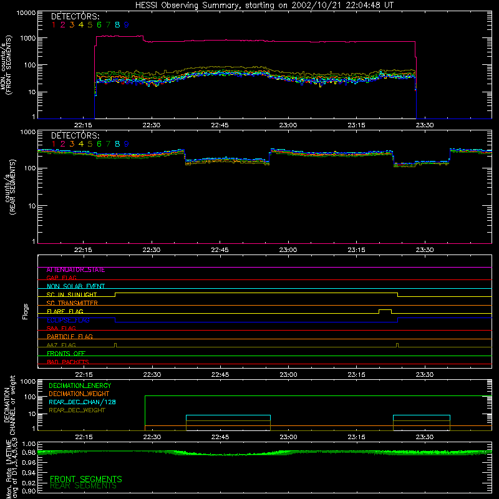499x499 pixels.
Task: Pick detector 2 number in rear segments legend
Action: click(x=63, y=144)
